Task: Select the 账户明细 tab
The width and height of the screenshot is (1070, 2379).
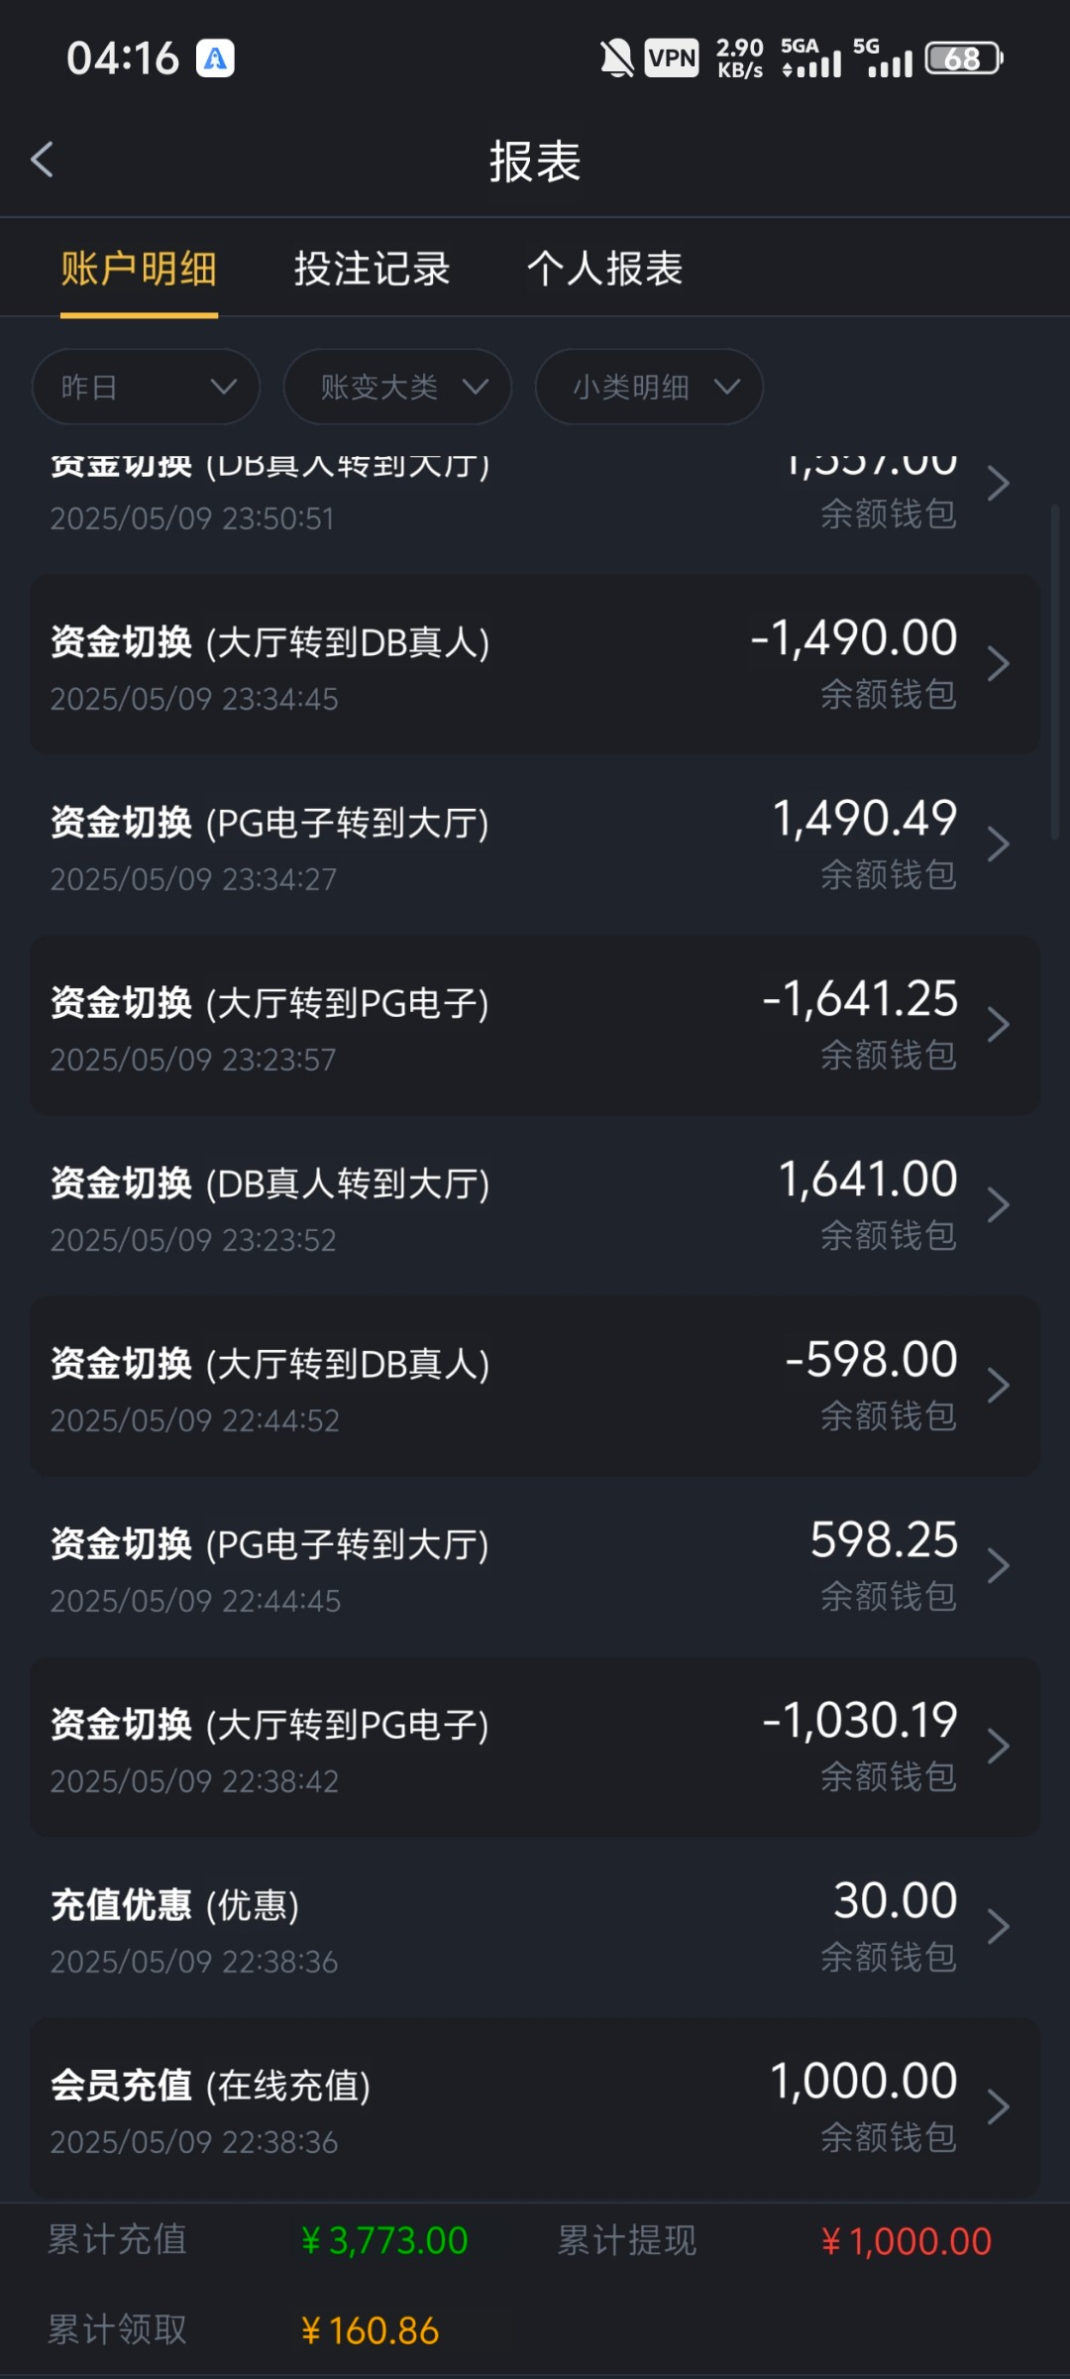Action: click(139, 269)
